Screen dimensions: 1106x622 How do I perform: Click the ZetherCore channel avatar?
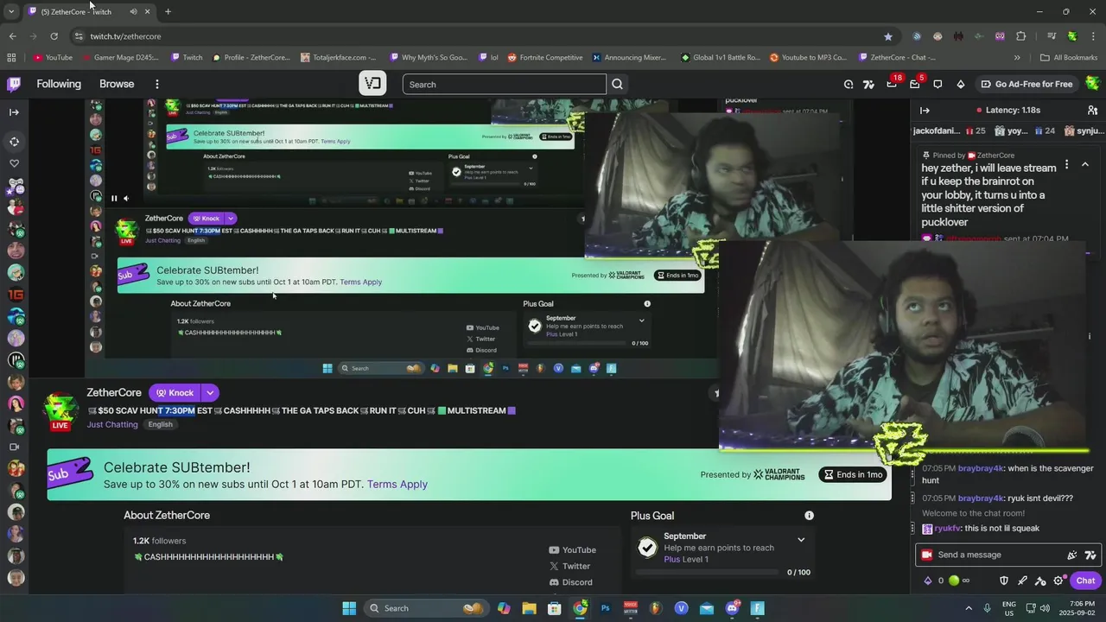(x=60, y=410)
